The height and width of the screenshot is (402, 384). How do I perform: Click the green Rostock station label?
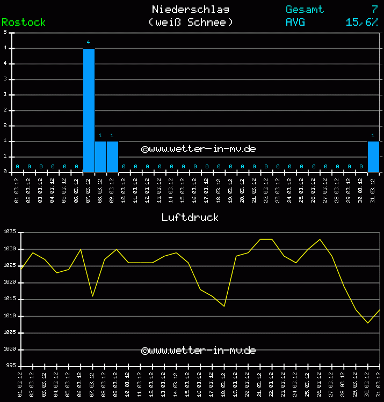tap(24, 23)
